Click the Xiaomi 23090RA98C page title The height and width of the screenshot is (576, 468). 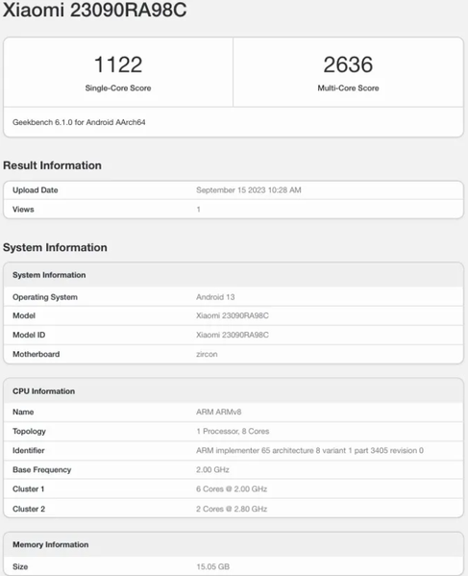click(95, 10)
